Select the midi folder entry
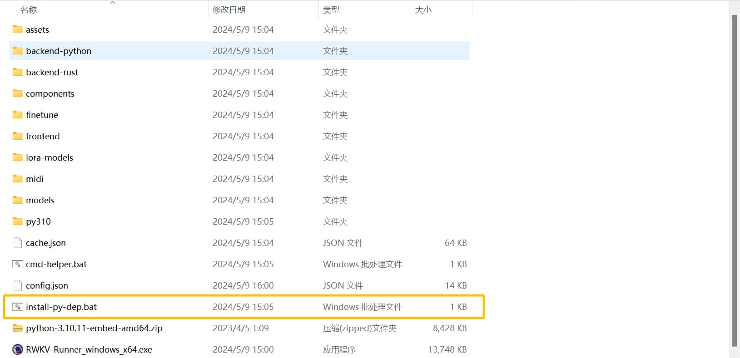Viewport: 740px width, 358px height. 35,179
